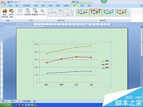Image resolution: width=143 pixels, height=107 pixels.
Task: Apply the gray-black chart style
Action: pyautogui.click(x=82, y=13)
